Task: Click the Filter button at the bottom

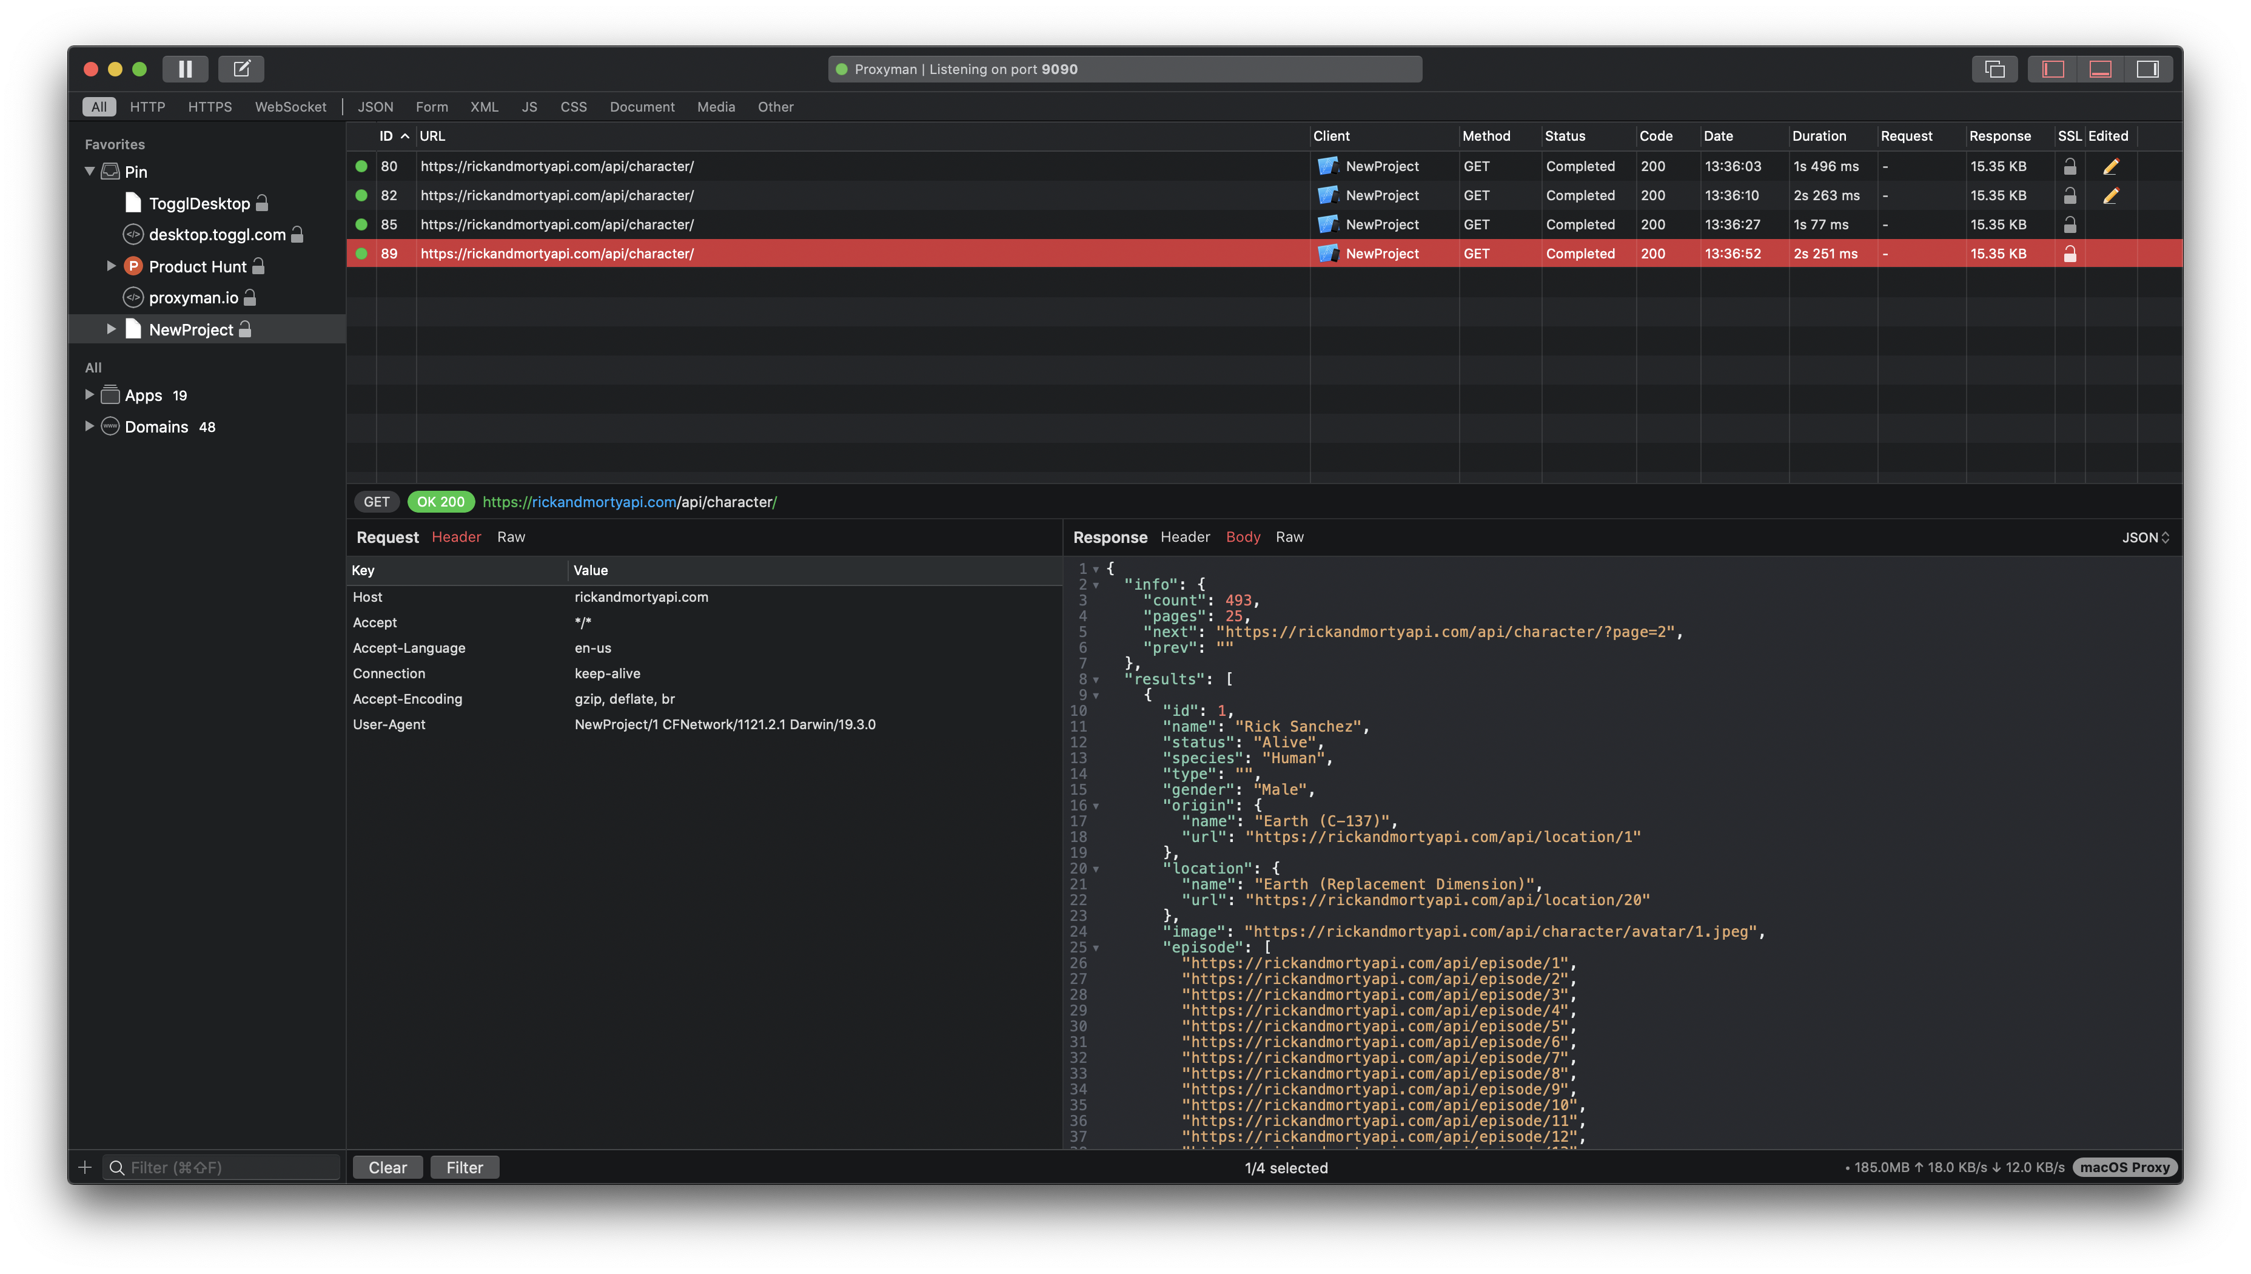Action: pyautogui.click(x=465, y=1167)
